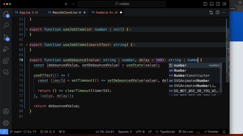The width and height of the screenshot is (243, 136).
Task: Open changes compare icon in the editor toolbar
Action: point(211,12)
